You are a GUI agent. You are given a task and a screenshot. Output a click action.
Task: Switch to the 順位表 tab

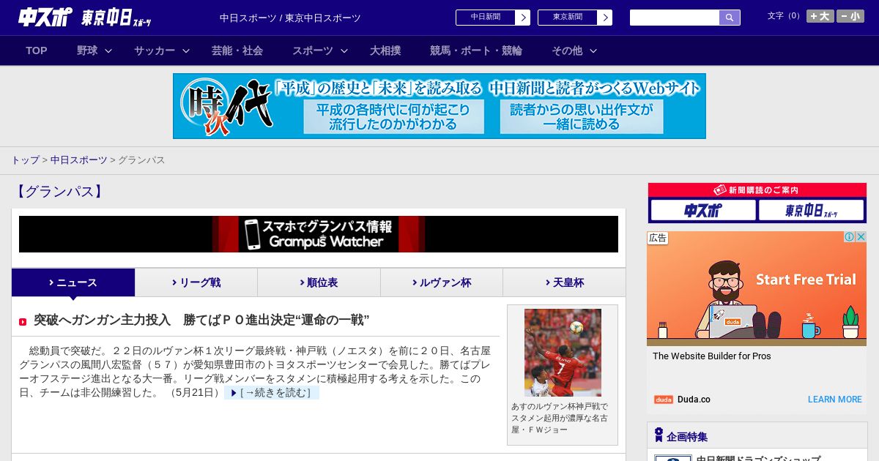tap(319, 282)
